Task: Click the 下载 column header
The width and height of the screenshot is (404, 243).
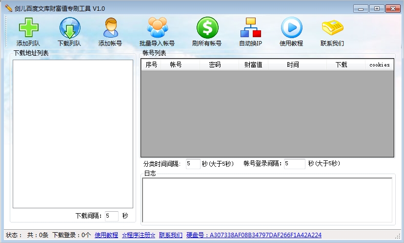Action: [x=346, y=65]
